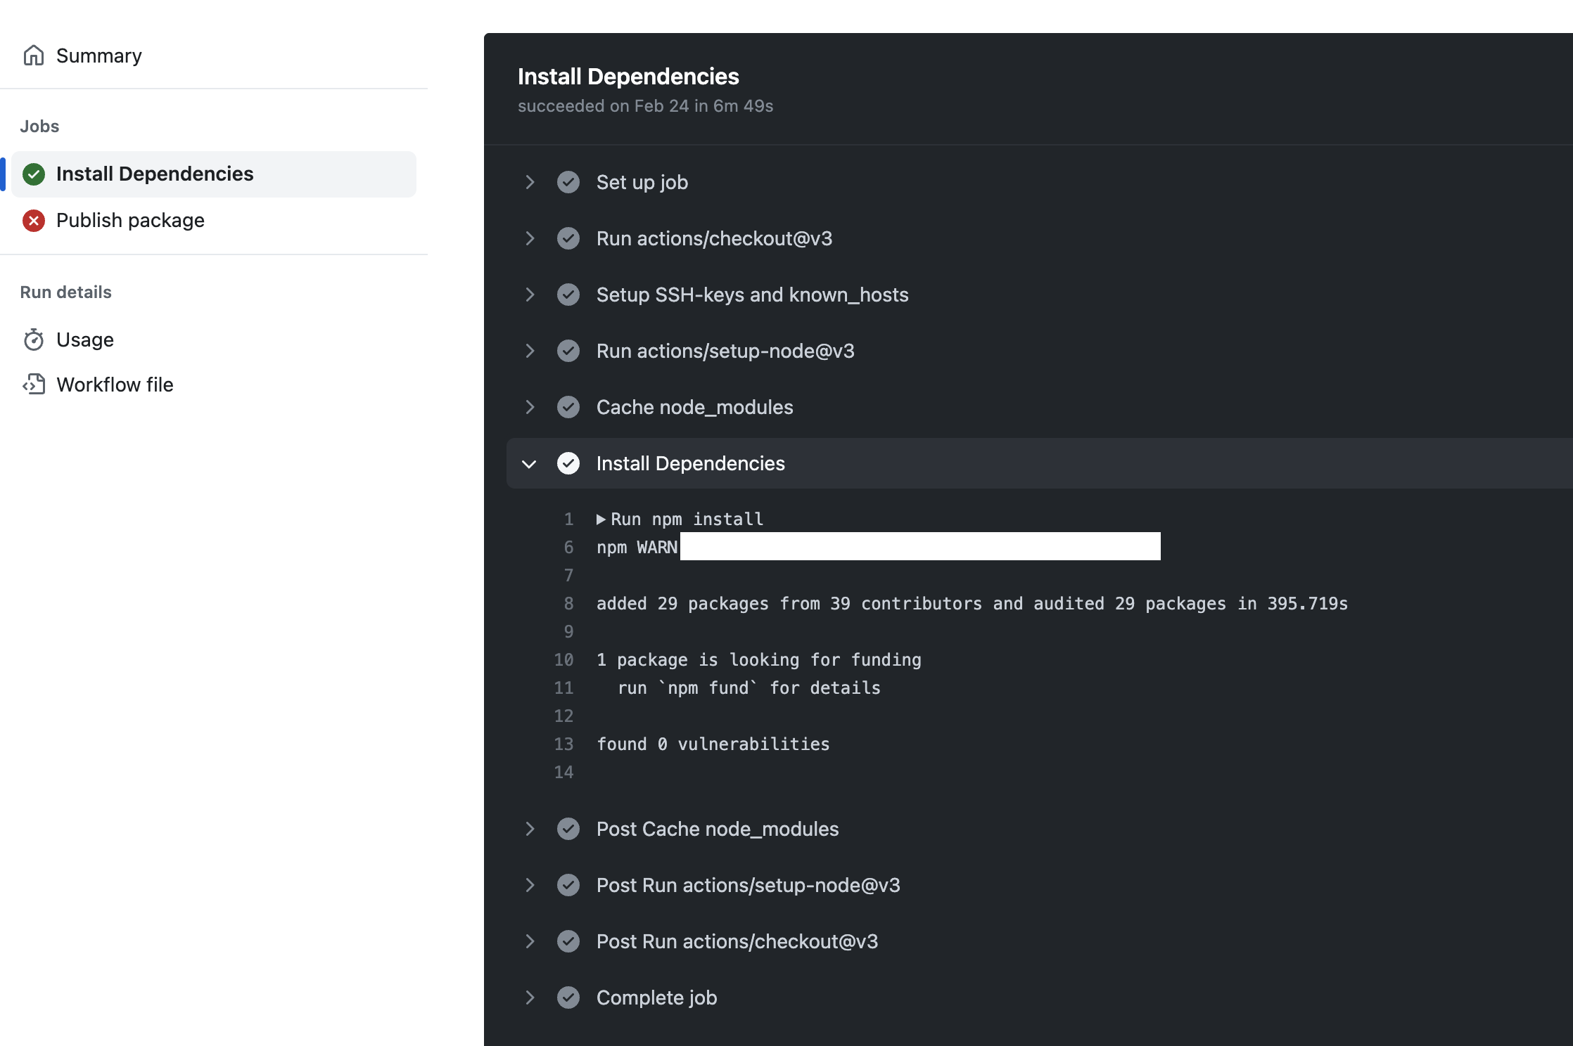This screenshot has height=1046, width=1573.
Task: Go to the Summary page
Action: point(98,56)
